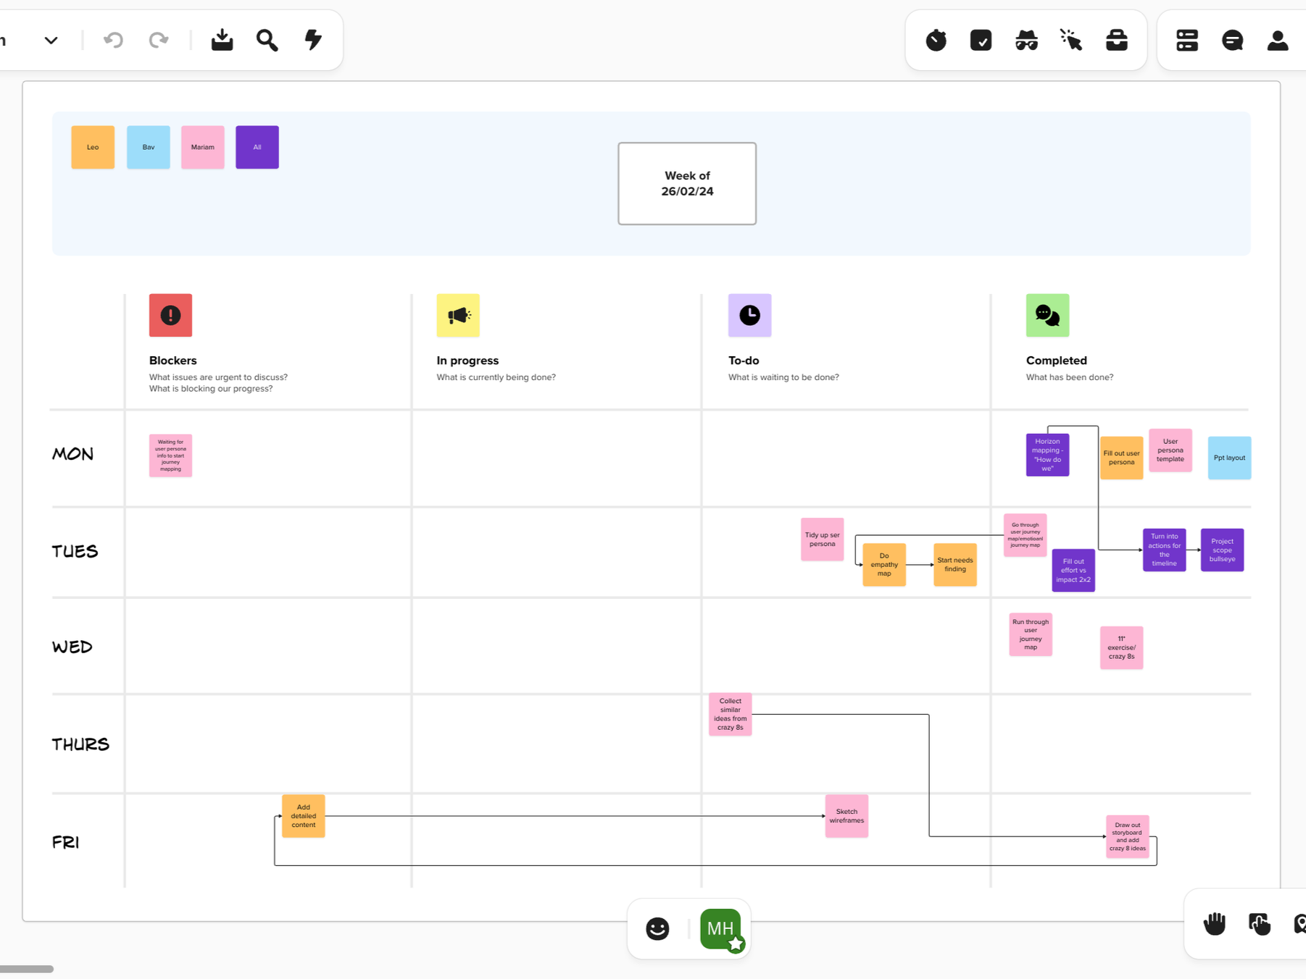Click the yellow In progress megaphone icon
1306x979 pixels.
[458, 315]
